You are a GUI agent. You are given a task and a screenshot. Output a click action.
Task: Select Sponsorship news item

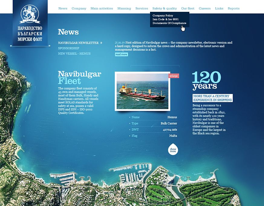coord(69,48)
